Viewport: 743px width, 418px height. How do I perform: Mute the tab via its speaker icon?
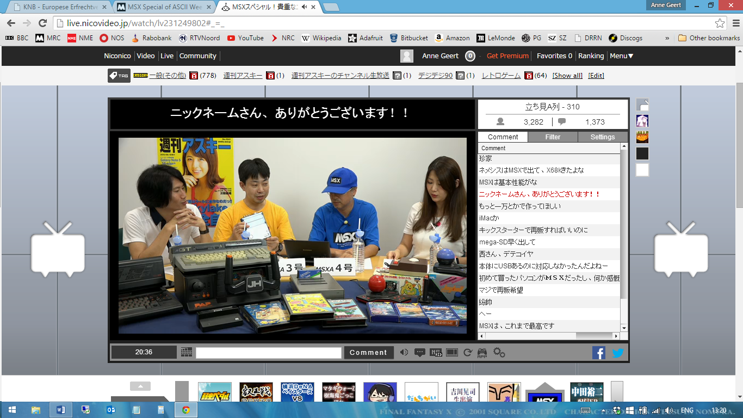click(x=305, y=7)
